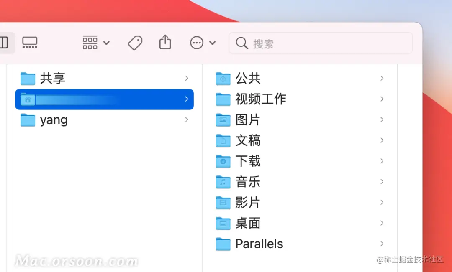Expand the 文稿 folder chevron

coord(382,140)
